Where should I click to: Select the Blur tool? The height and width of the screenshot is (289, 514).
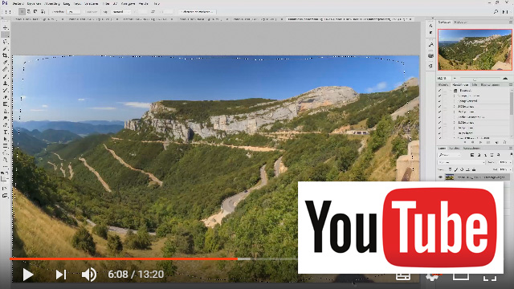pos(6,111)
